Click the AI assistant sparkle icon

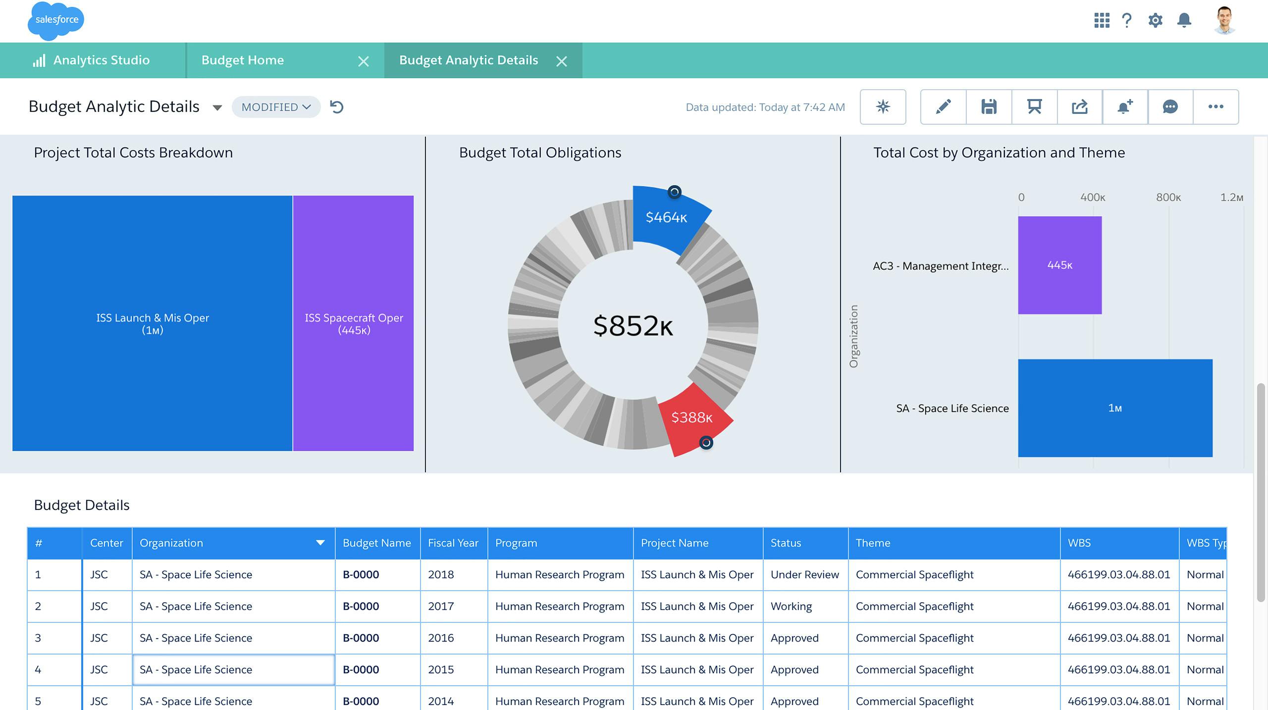(882, 106)
